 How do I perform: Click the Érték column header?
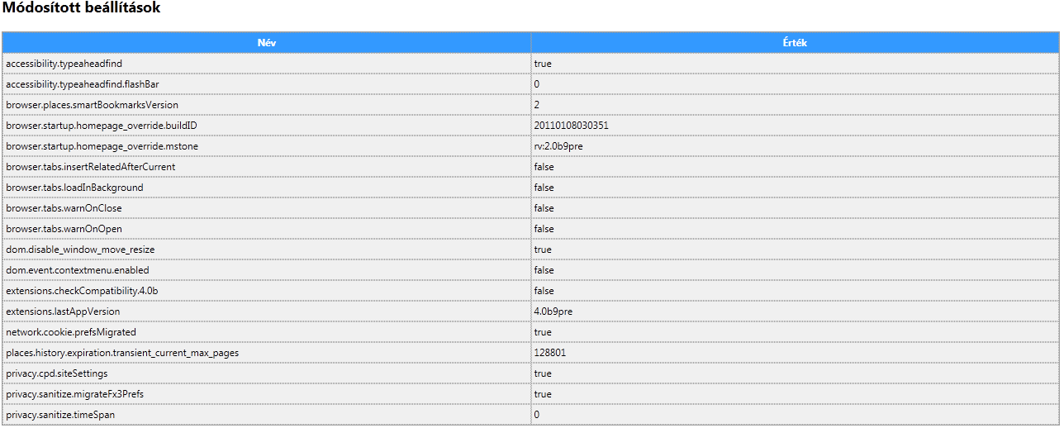point(794,43)
